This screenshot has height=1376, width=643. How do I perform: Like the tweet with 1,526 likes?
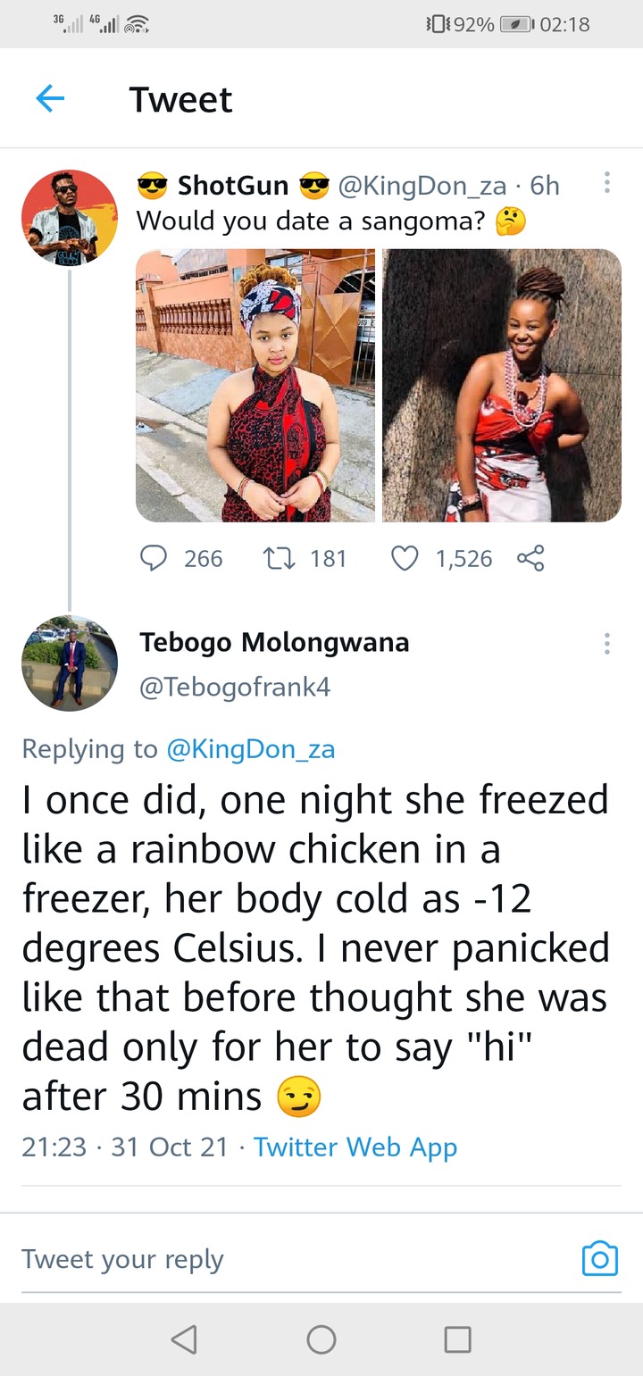405,559
